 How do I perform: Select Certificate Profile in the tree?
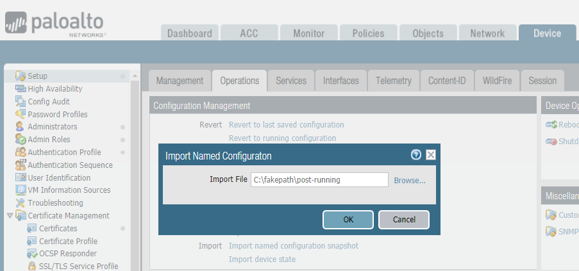[x=68, y=241]
